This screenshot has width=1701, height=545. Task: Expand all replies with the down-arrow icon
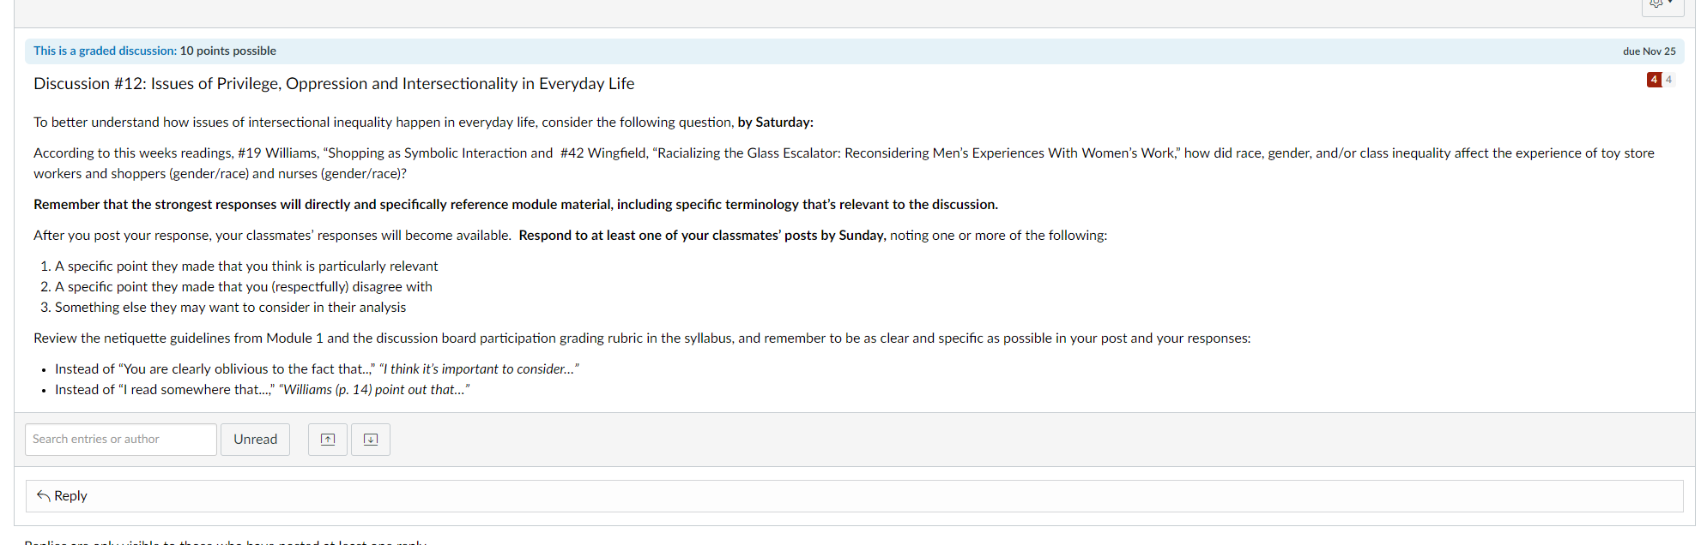click(371, 440)
